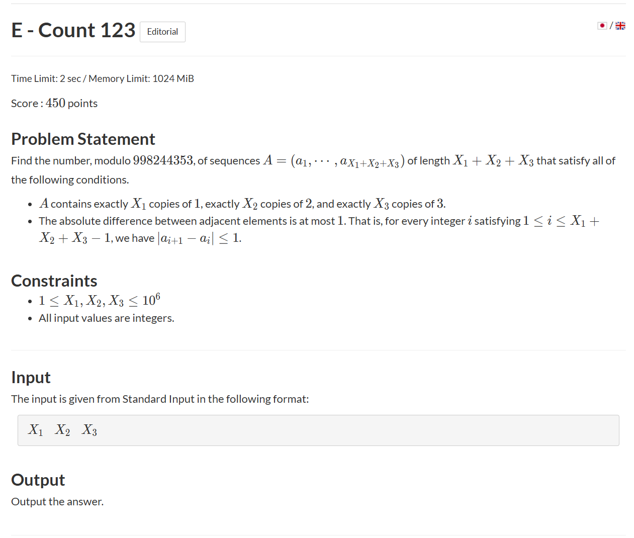Select the Input section heading
Screen dimensions: 634x538
coord(31,377)
